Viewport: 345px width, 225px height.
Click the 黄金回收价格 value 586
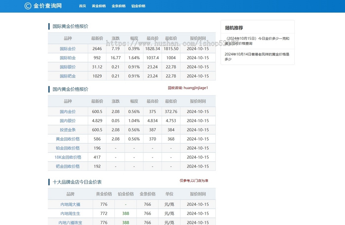coord(97,139)
